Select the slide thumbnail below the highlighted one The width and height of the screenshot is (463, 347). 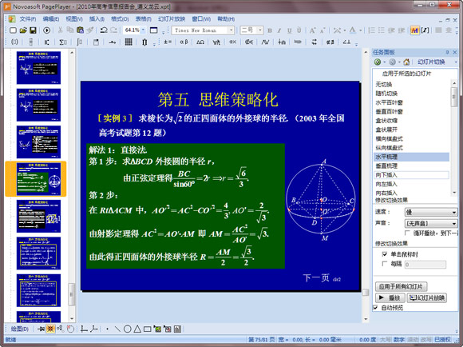click(x=38, y=216)
